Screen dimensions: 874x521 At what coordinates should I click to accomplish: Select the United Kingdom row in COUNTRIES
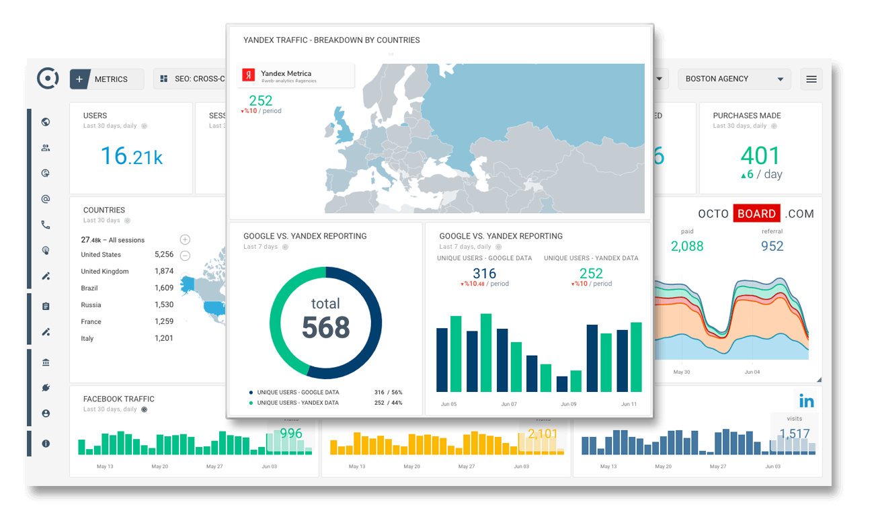coord(127,272)
